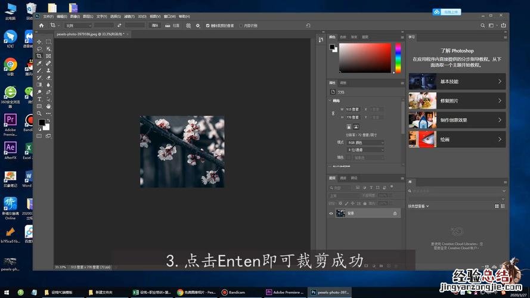Open the 3D(D) menu

click(142, 17)
